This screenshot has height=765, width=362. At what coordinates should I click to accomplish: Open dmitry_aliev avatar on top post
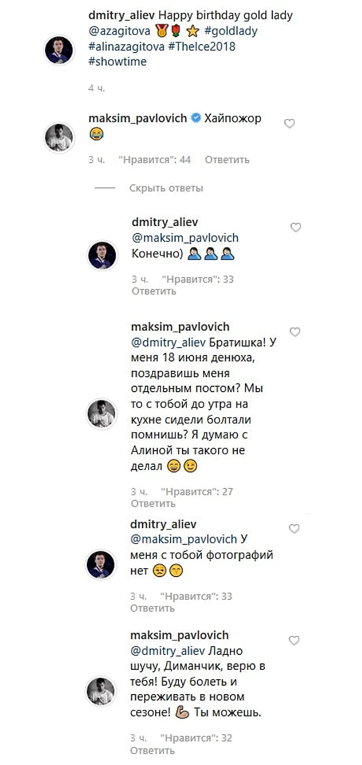pos(59,50)
